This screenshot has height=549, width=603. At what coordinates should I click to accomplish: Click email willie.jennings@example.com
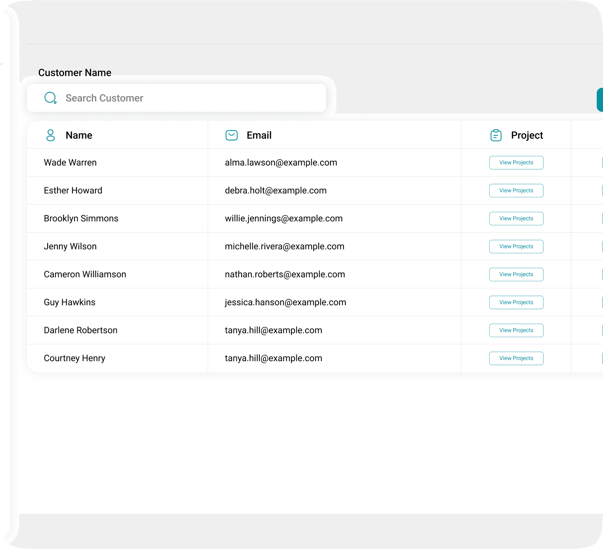tap(284, 218)
